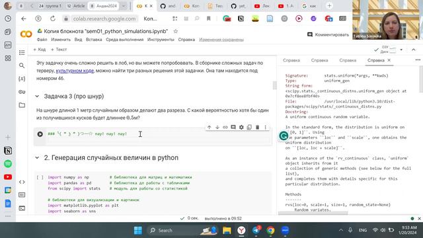The width and height of the screenshot is (423, 238).
Task: Delete the cell with trash icon
Action: [257, 127]
